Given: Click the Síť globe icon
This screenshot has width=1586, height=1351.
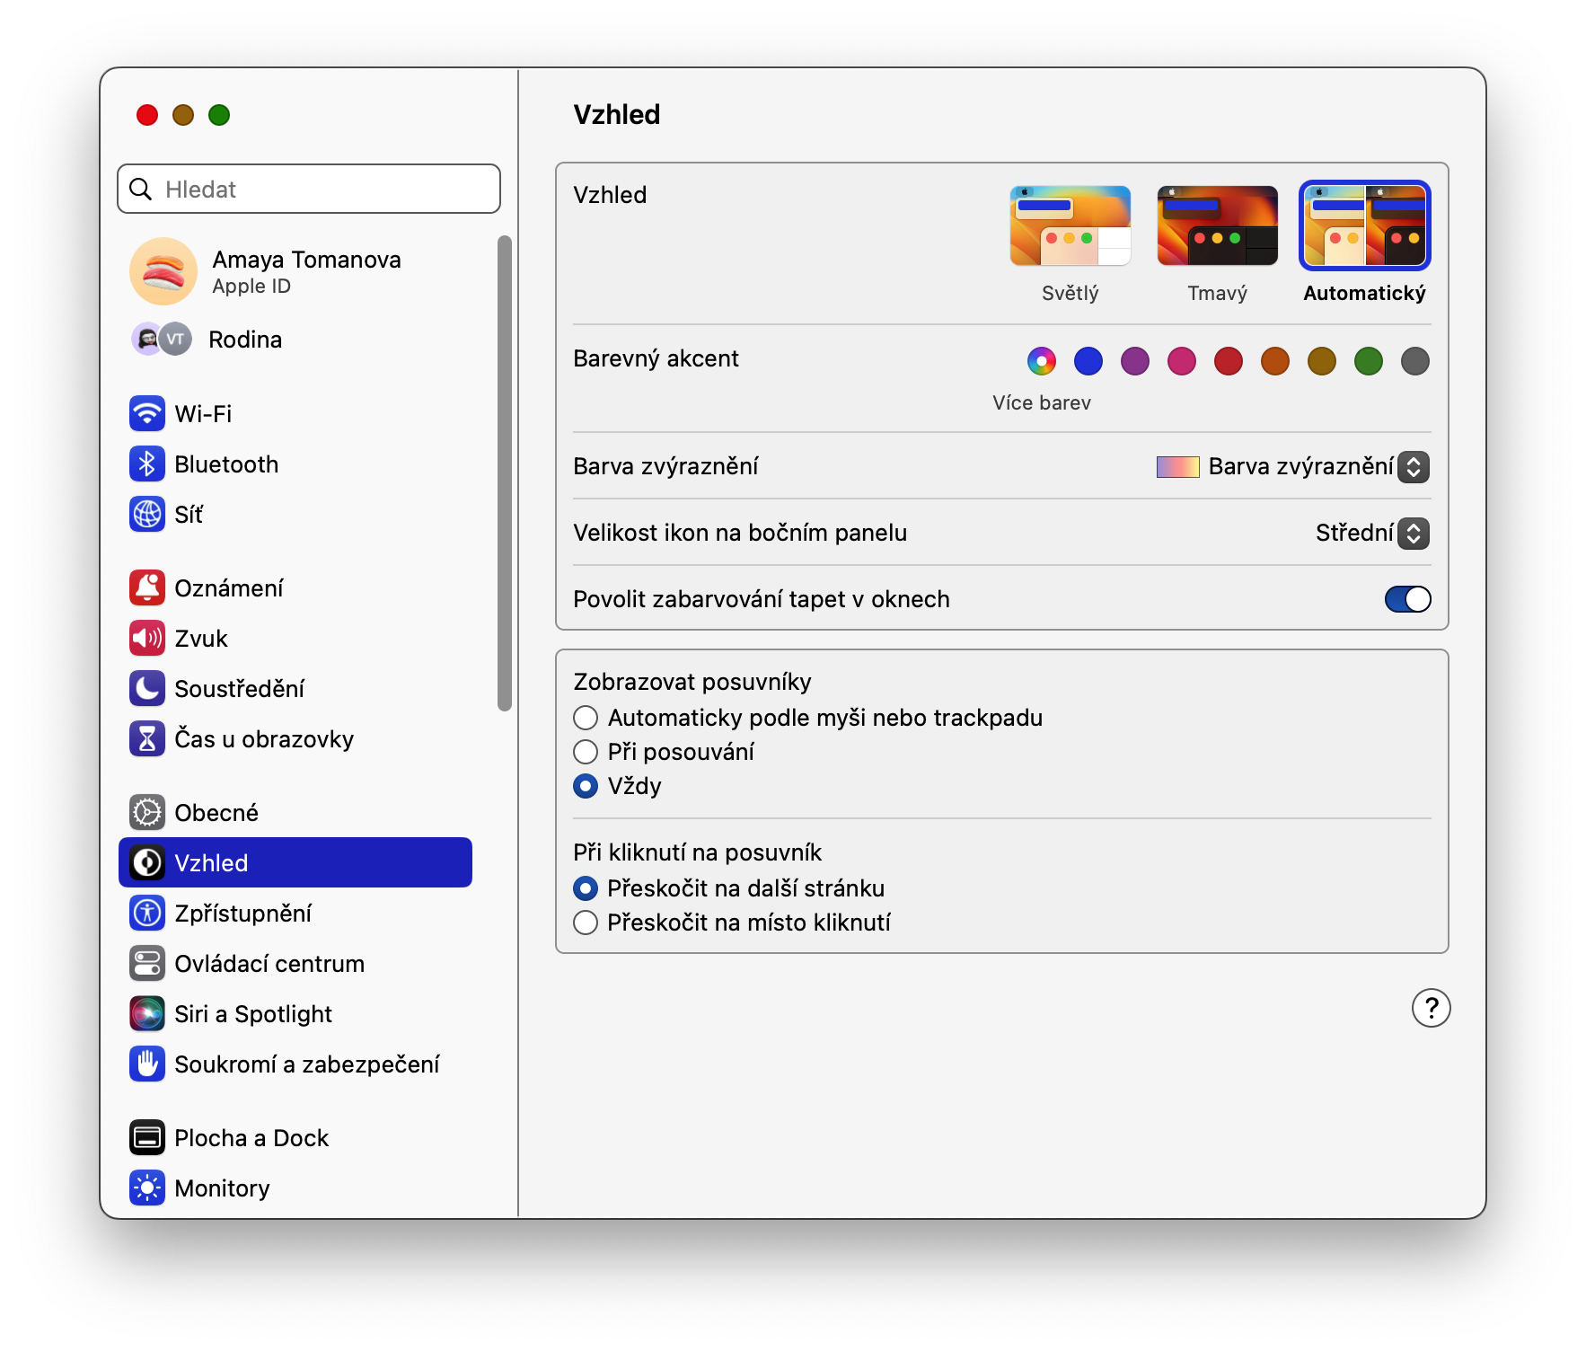Looking at the screenshot, I should pyautogui.click(x=147, y=514).
